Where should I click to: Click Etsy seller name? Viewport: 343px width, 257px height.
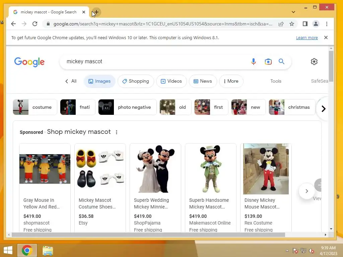(x=83, y=223)
